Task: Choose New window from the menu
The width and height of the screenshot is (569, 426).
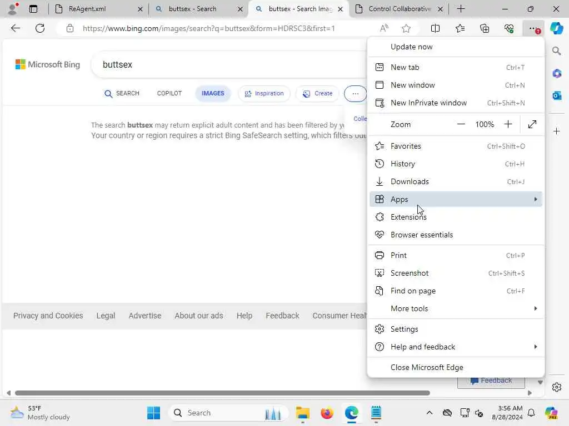Action: click(456, 85)
